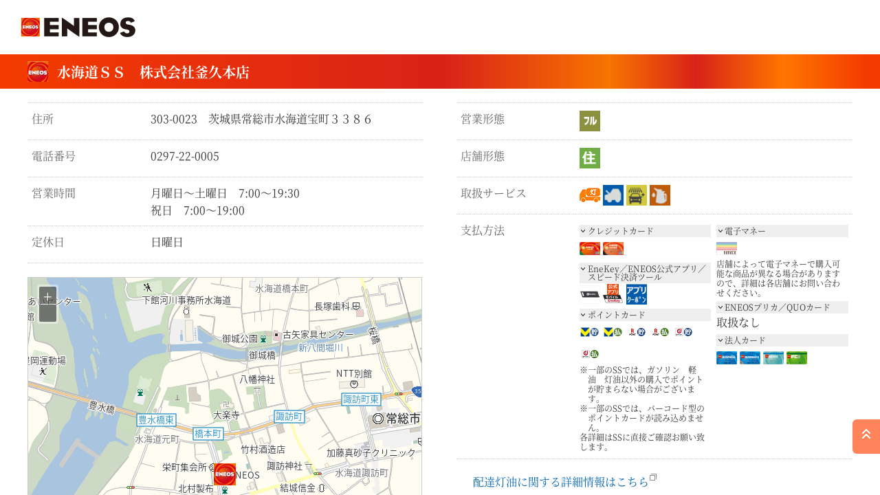880x495 pixels.
Task: Click the 祝日 7:00～19:00 hours text
Action: click(197, 210)
